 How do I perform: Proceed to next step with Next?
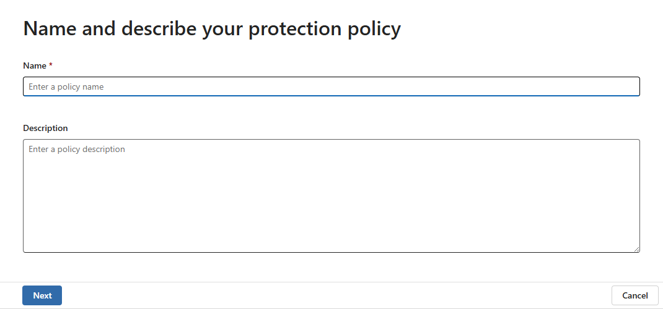42,295
